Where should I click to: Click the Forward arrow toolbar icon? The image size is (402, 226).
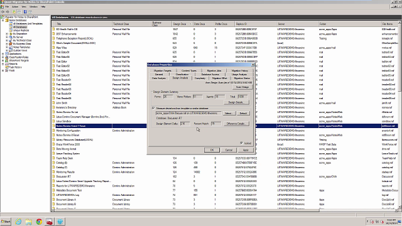8,12
